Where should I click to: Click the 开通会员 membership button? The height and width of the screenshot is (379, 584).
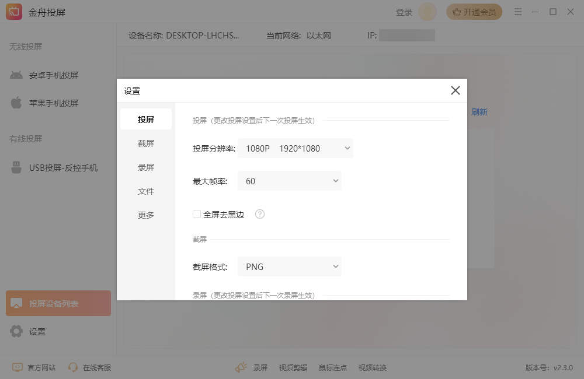tap(474, 11)
